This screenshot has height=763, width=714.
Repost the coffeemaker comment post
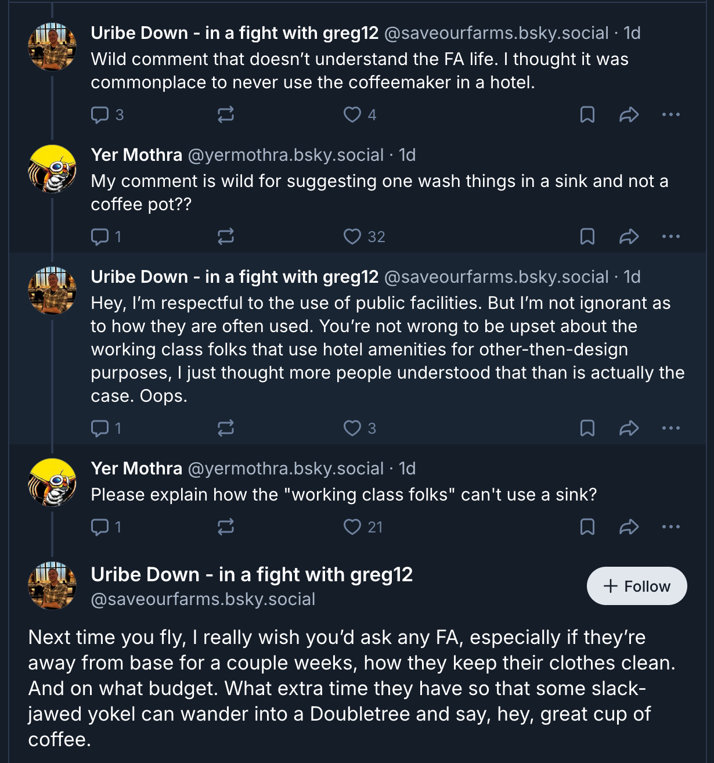(226, 114)
